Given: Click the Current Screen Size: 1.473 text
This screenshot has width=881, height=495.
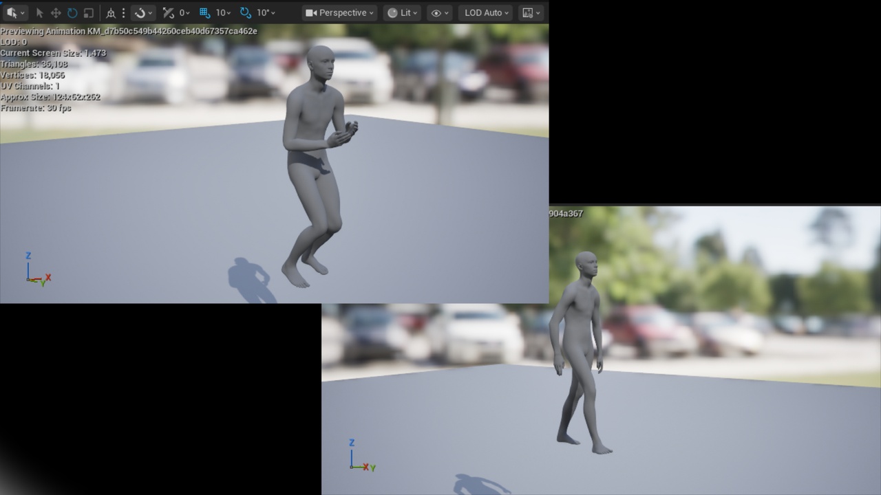Looking at the screenshot, I should point(53,53).
